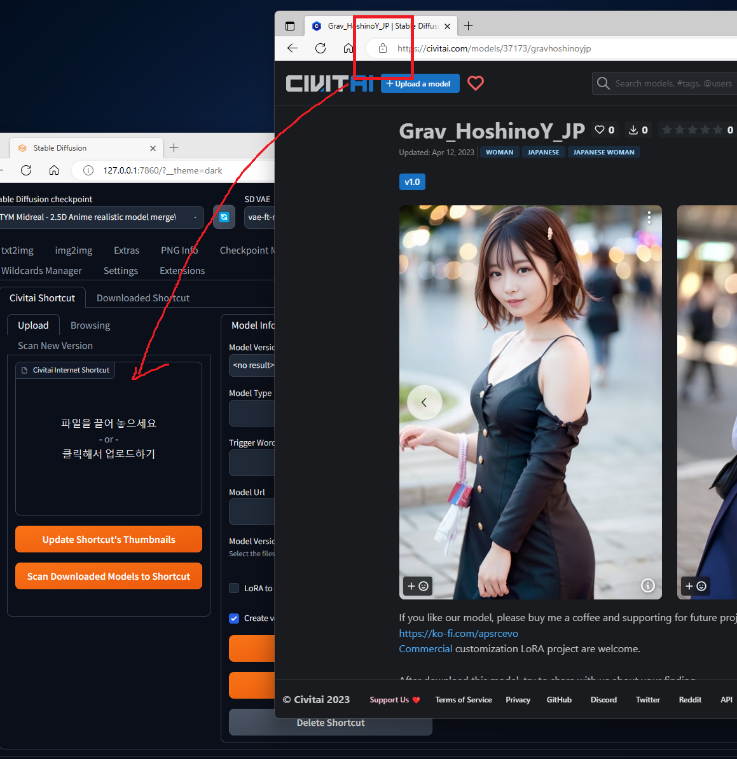This screenshot has height=759, width=737.
Task: Click Update Shortcut's Thumbnails button
Action: tap(109, 539)
